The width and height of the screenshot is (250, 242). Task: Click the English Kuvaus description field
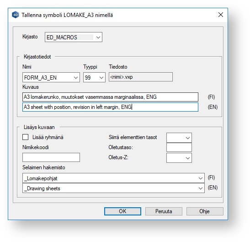click(110, 107)
